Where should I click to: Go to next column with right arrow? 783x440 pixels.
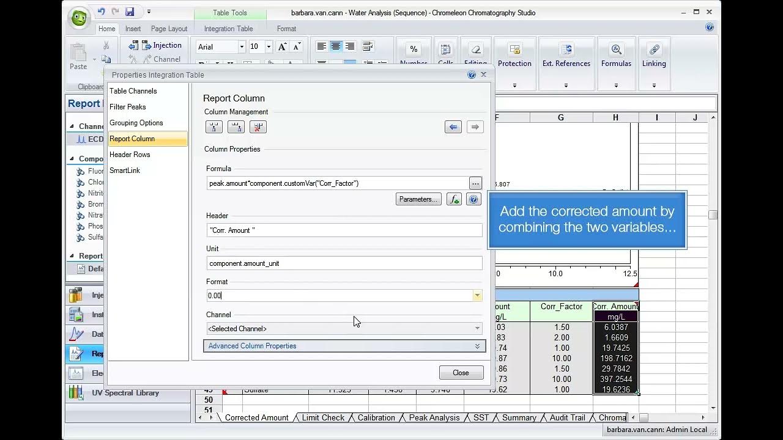click(475, 127)
